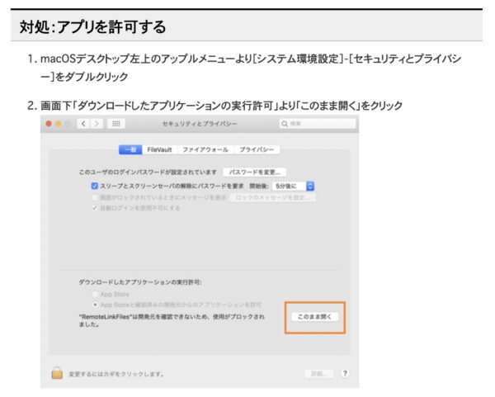Click the このまま開く button
The height and width of the screenshot is (397, 495).
(315, 317)
